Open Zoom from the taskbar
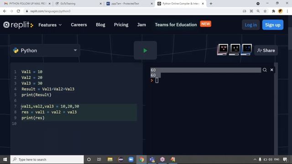The width and height of the screenshot is (292, 164). click(x=131, y=159)
